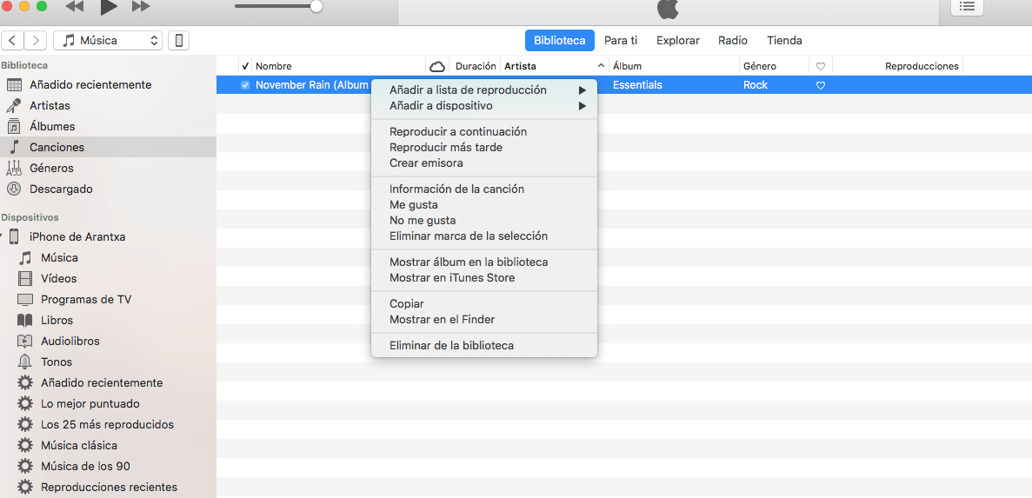Expand Añadir a lista de reproducción submenu
The width and height of the screenshot is (1032, 498).
click(x=484, y=90)
